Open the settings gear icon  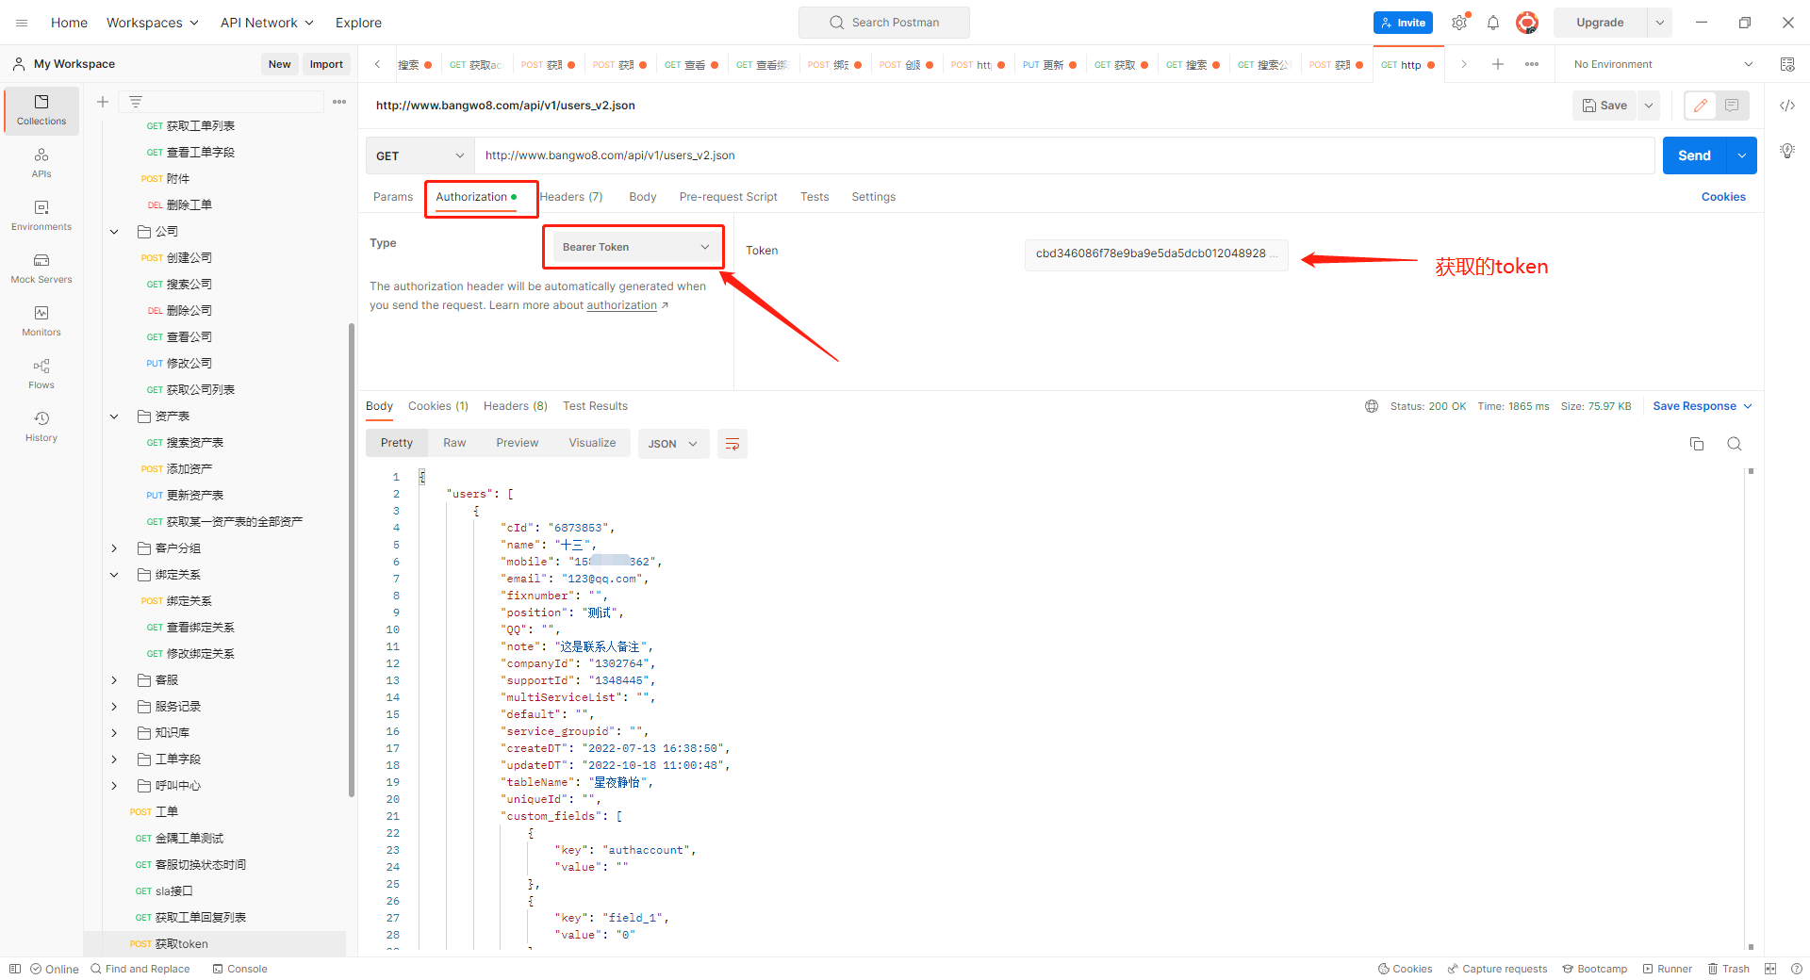[x=1459, y=23]
